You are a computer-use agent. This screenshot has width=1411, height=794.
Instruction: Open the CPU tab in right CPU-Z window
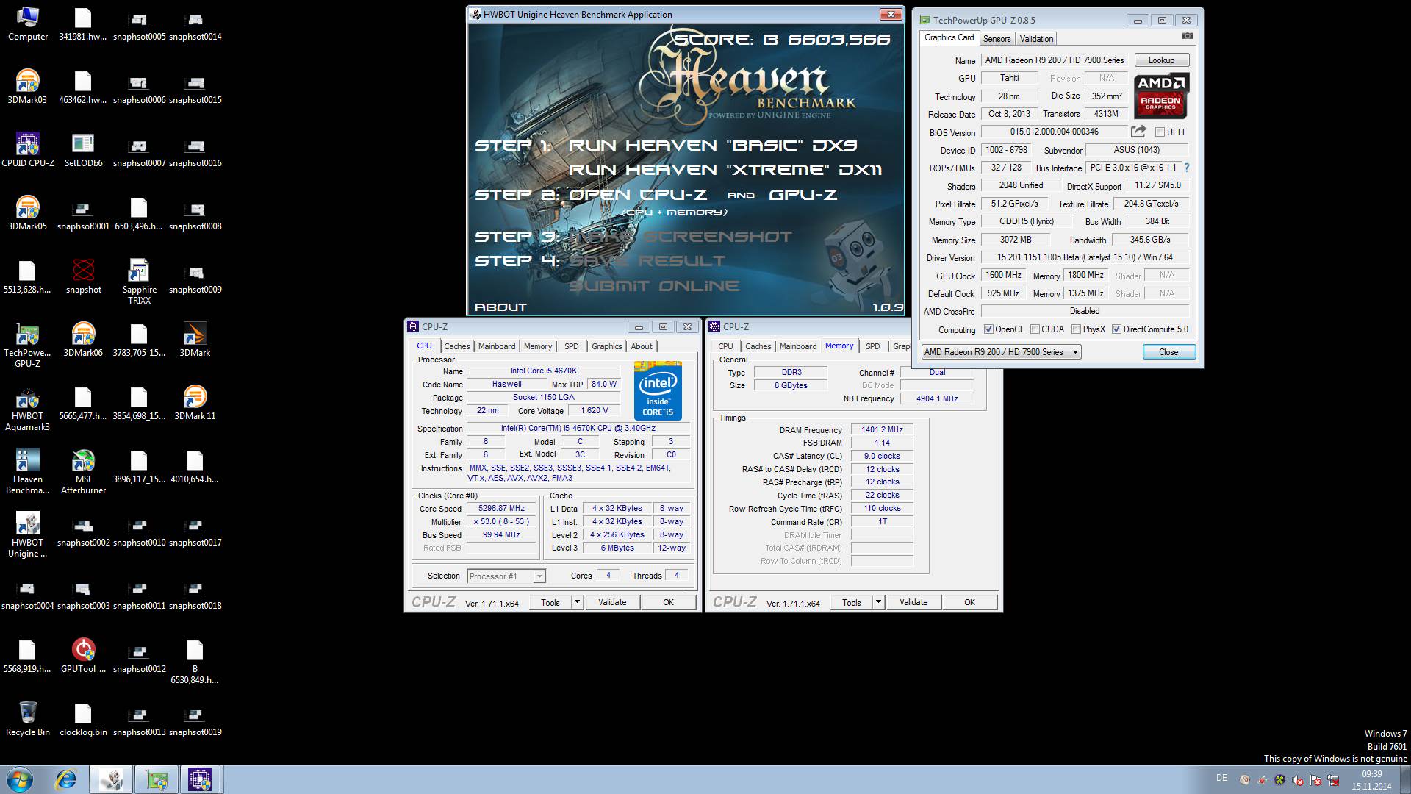(x=725, y=346)
